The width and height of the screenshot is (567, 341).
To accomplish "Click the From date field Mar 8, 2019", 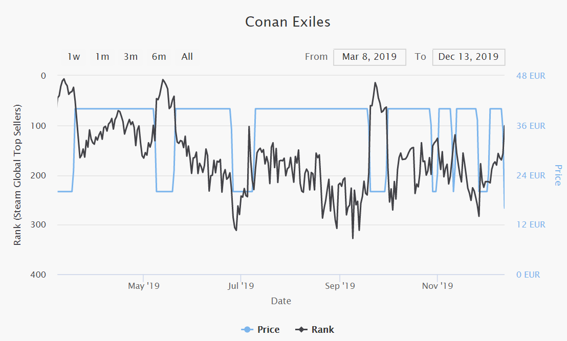I will [369, 57].
